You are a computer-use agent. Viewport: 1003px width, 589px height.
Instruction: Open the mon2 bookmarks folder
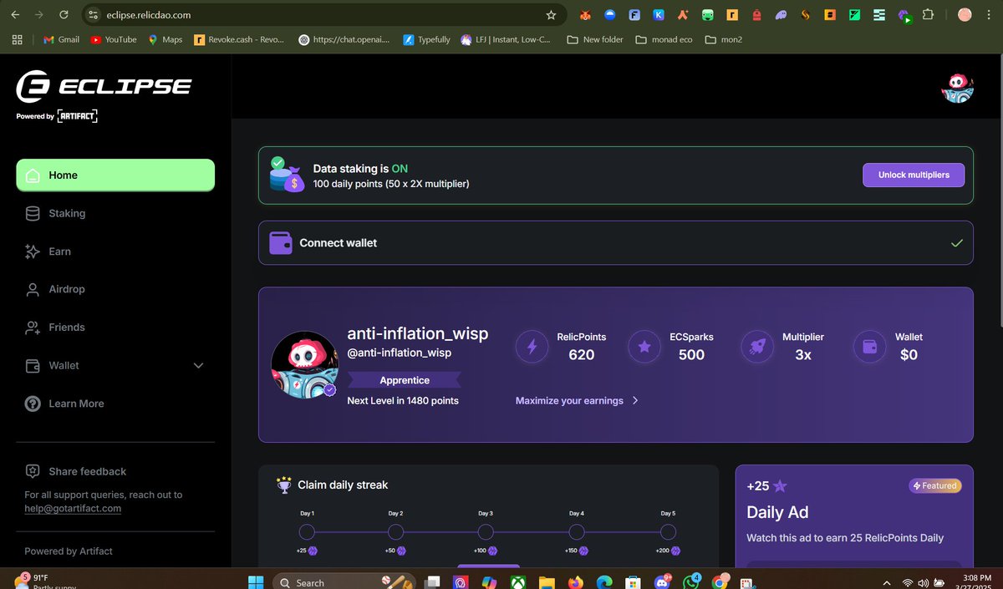point(723,39)
